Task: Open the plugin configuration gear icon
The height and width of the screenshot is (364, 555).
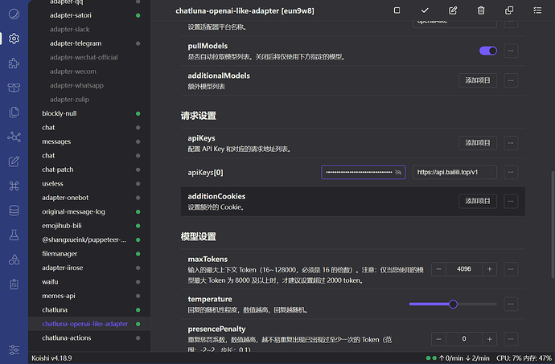Action: tap(14, 38)
